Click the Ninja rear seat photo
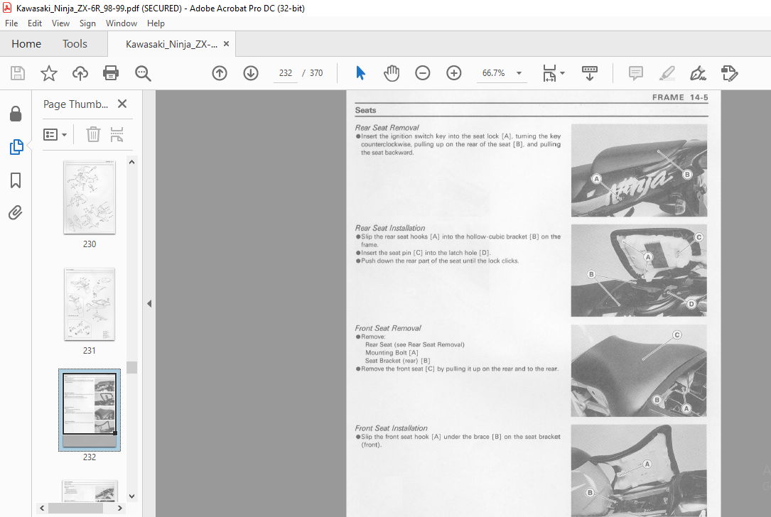The height and width of the screenshot is (517, 771). point(639,170)
